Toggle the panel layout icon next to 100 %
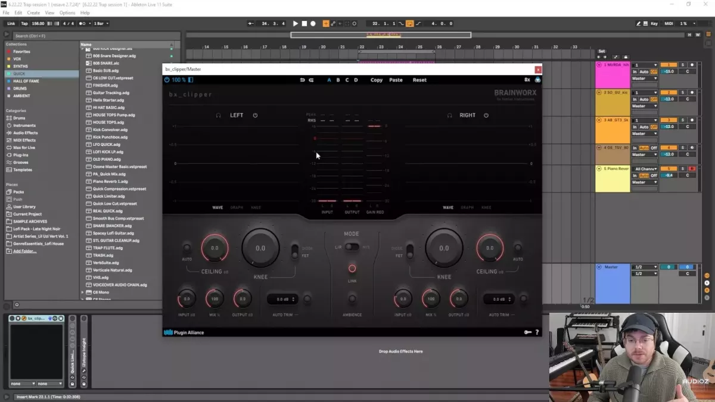The image size is (715, 402). tap(191, 80)
